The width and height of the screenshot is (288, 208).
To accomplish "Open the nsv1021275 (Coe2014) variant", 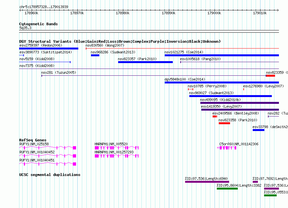I will pyautogui.click(x=222, y=55).
